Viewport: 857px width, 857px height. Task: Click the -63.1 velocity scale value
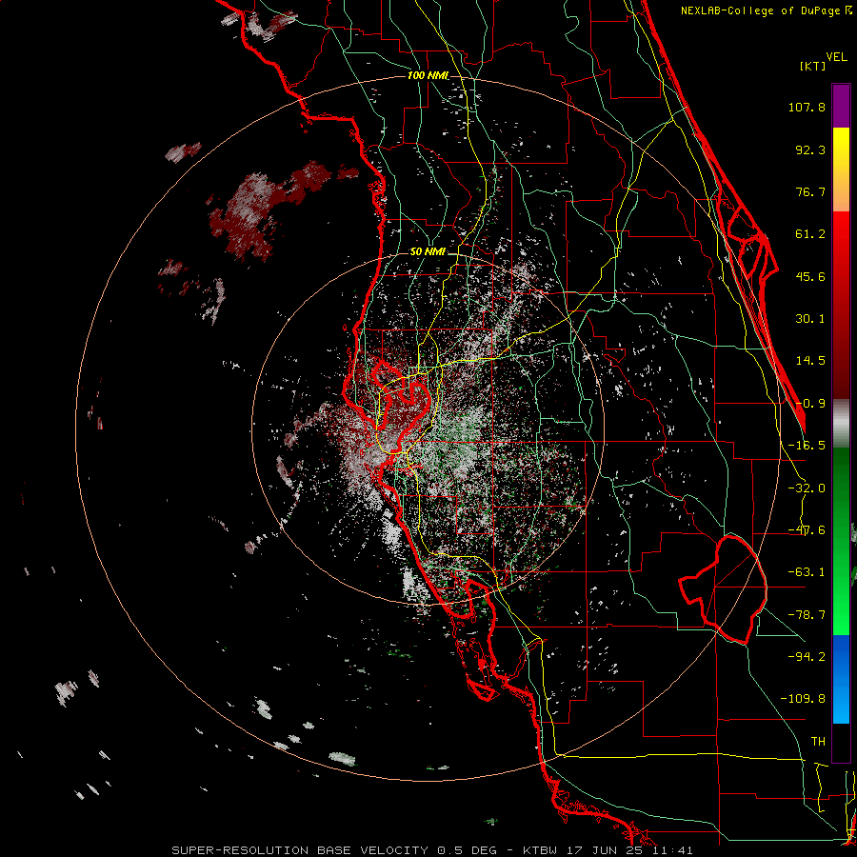pos(807,572)
